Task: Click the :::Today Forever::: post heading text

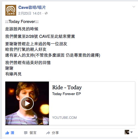Action: tap(22, 22)
